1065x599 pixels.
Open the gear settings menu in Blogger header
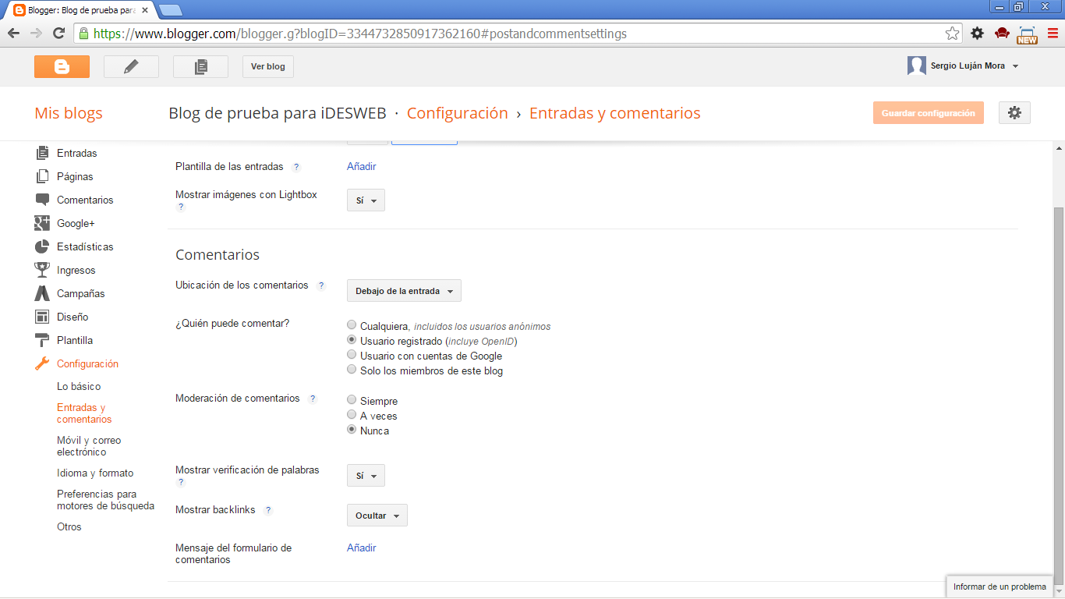click(1014, 112)
